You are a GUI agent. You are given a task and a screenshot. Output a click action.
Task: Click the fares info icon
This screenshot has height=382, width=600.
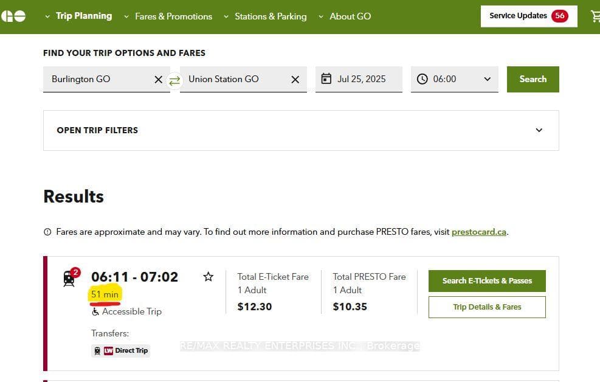tap(47, 232)
